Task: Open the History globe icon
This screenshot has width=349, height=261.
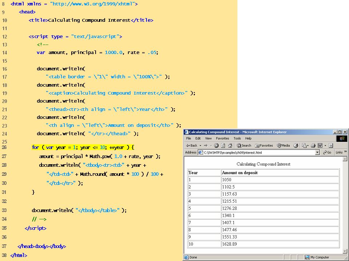Action: [296, 146]
